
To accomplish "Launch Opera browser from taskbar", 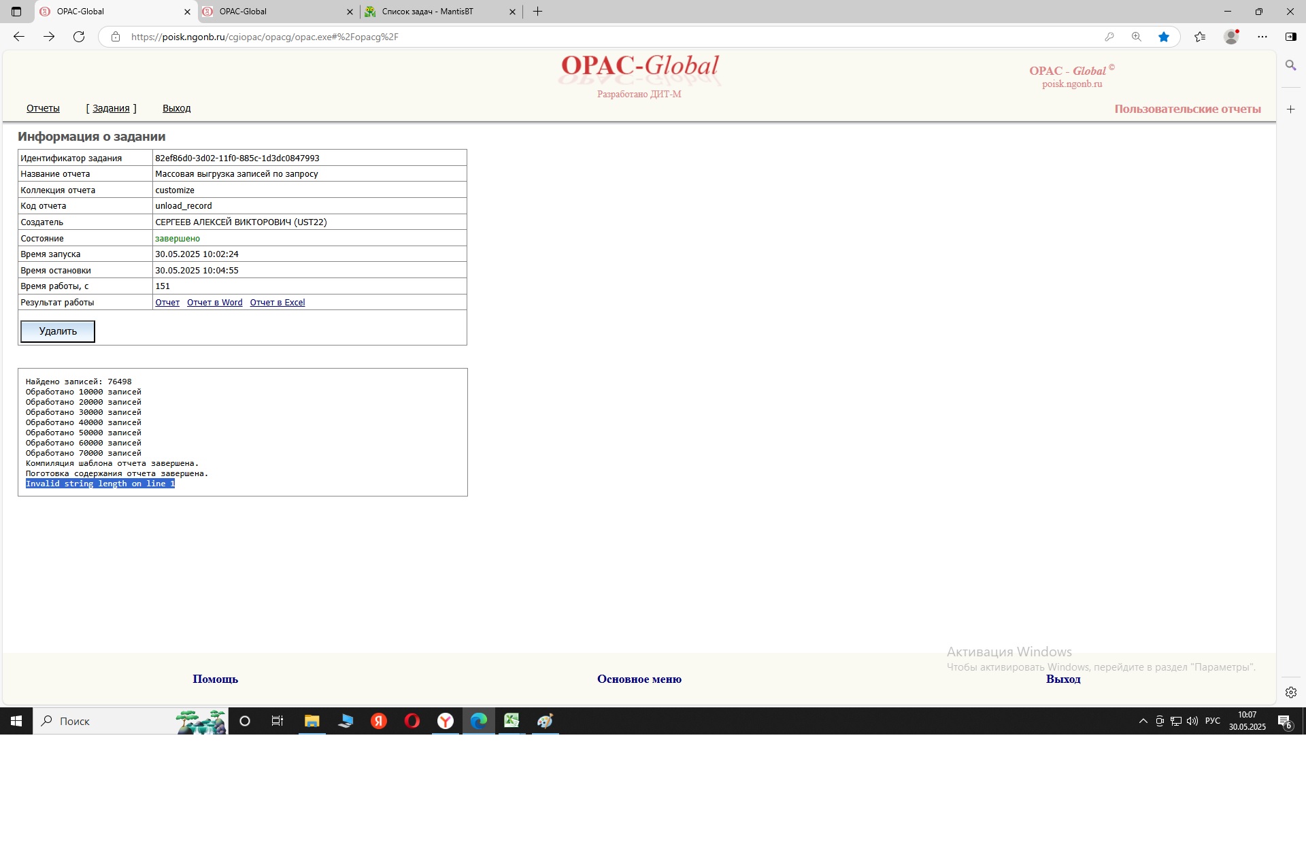I will (412, 721).
